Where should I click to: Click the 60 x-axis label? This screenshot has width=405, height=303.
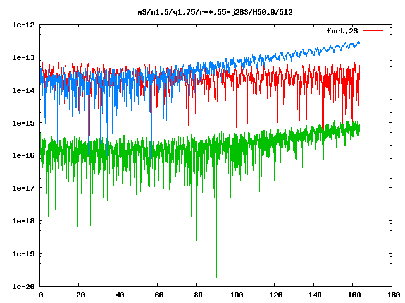(x=159, y=295)
